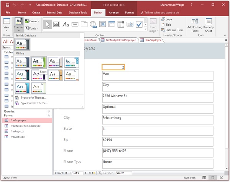The width and height of the screenshot is (230, 182).
Task: Open the frmMulipleItemEmployee document tab
Action: click(120, 40)
